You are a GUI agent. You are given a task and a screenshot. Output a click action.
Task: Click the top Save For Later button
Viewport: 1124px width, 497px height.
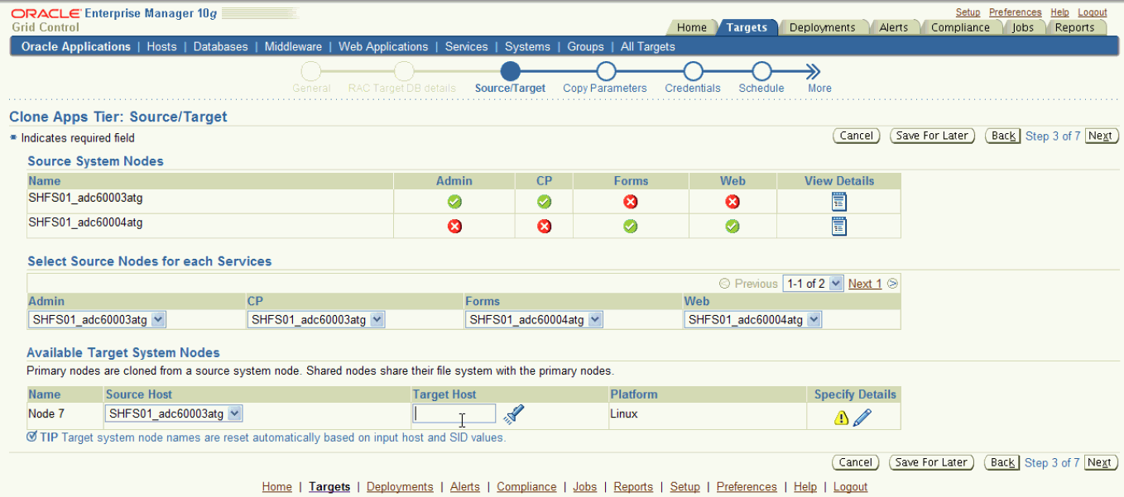coord(933,136)
